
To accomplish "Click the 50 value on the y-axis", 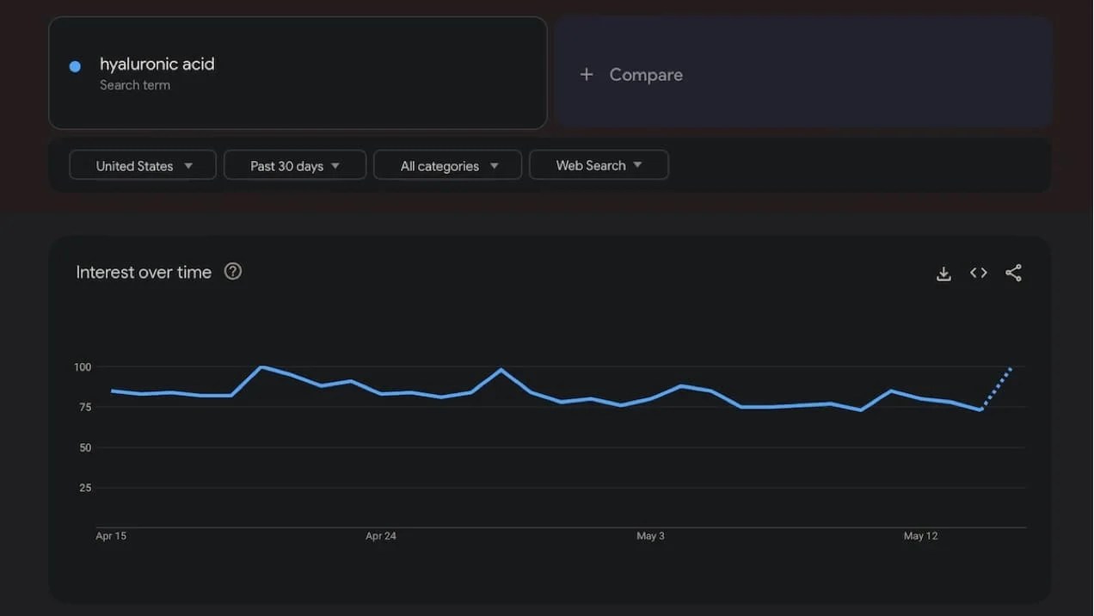I will click(84, 447).
